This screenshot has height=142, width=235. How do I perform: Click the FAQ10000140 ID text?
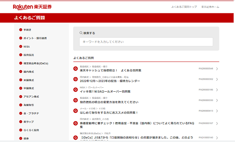pos(206,138)
